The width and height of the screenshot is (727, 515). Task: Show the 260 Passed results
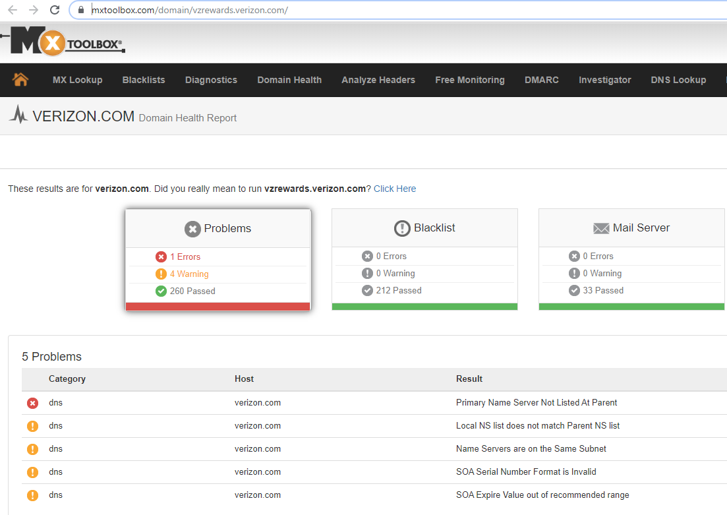(x=192, y=291)
